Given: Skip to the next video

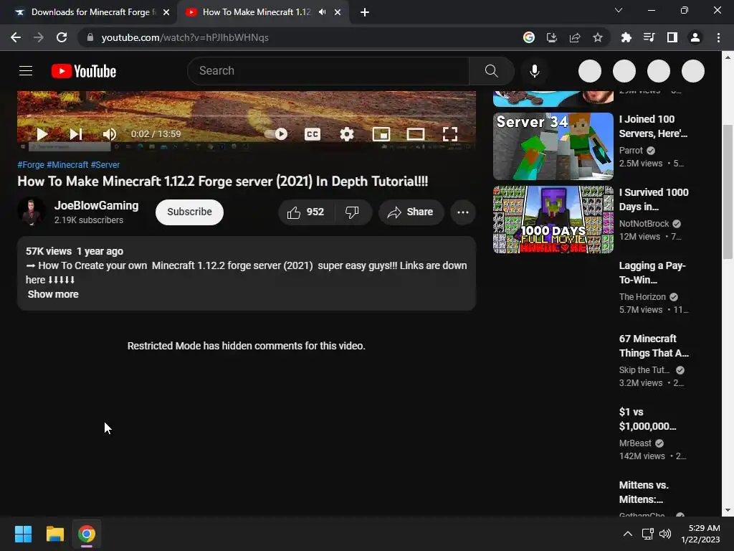Looking at the screenshot, I should point(76,134).
